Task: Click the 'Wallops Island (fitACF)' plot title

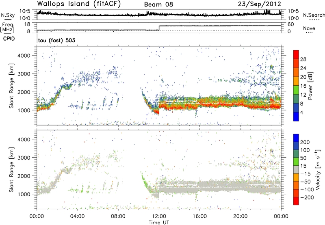Action: [x=79, y=4]
